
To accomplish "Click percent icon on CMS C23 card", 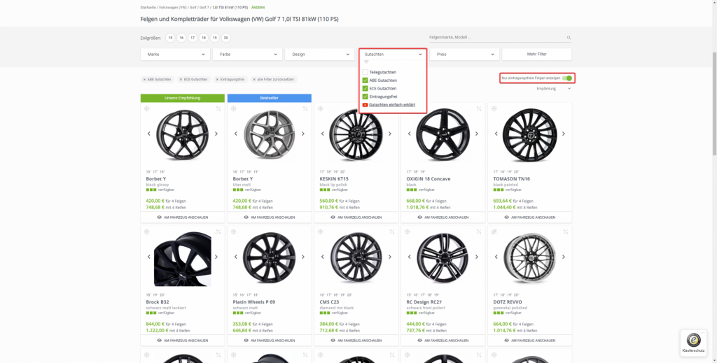I will tap(392, 232).
